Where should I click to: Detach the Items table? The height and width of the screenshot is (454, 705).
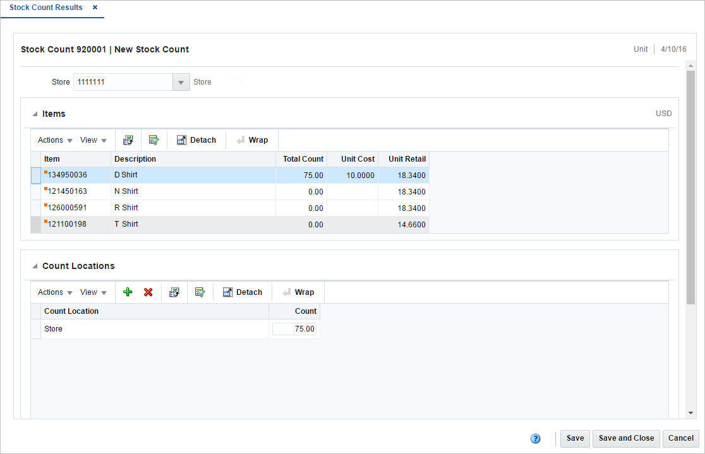point(196,140)
